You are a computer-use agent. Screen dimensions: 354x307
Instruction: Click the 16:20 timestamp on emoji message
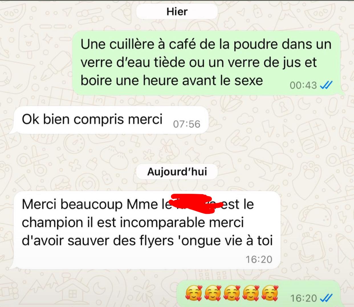(303, 298)
